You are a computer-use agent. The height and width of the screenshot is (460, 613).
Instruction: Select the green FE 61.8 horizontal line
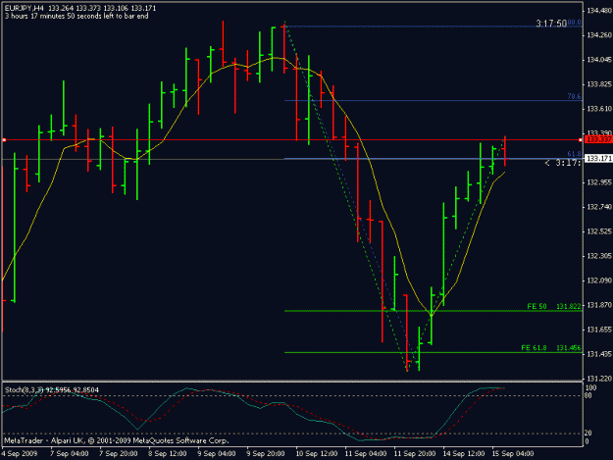(434, 352)
